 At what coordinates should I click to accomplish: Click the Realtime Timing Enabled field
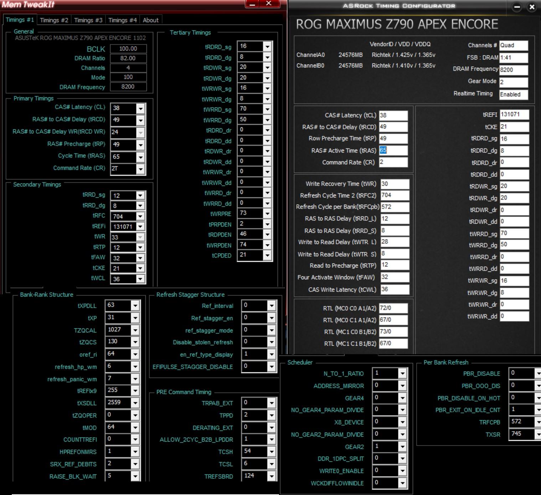point(514,95)
